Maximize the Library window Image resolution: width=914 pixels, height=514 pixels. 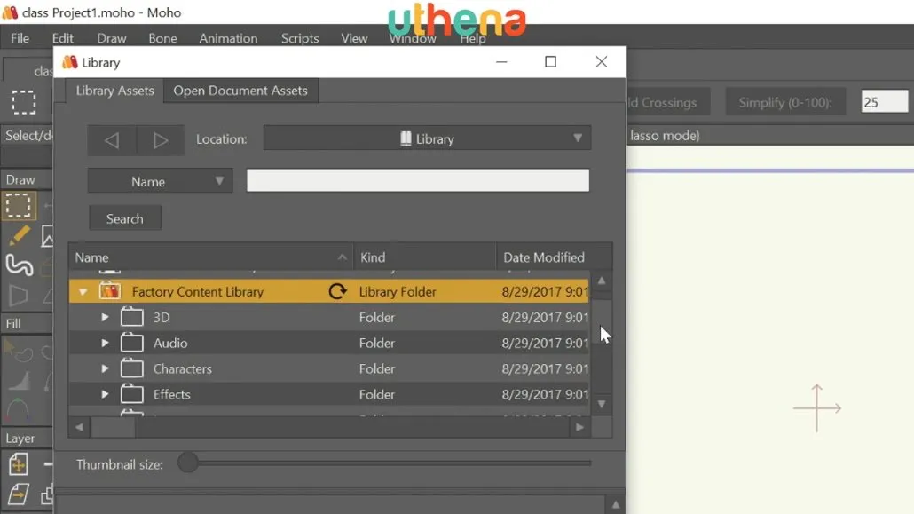click(550, 62)
